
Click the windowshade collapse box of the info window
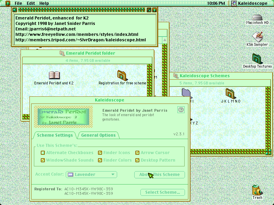click(x=154, y=10)
